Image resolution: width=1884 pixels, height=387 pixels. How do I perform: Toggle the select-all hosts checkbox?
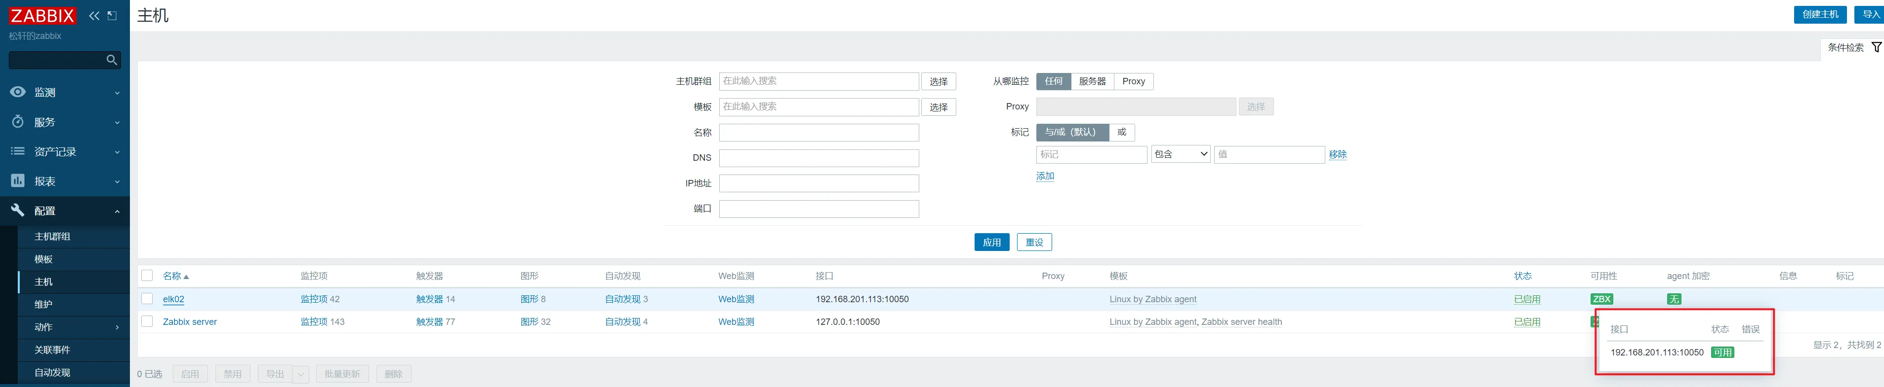[147, 275]
